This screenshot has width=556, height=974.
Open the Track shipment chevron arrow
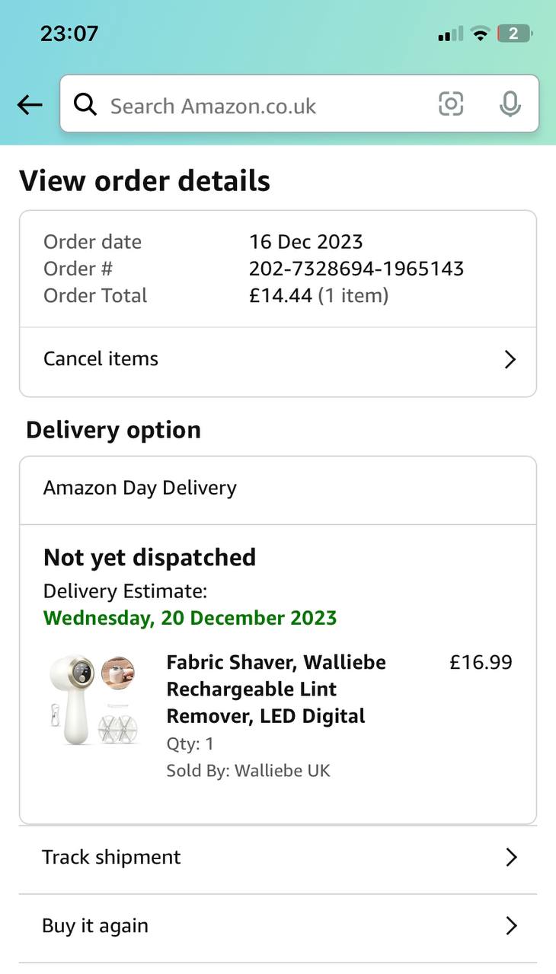511,858
